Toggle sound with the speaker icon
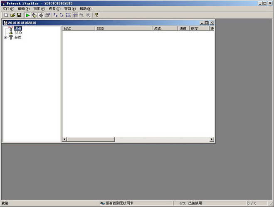The height and width of the screenshot is (207, 274). [41, 15]
